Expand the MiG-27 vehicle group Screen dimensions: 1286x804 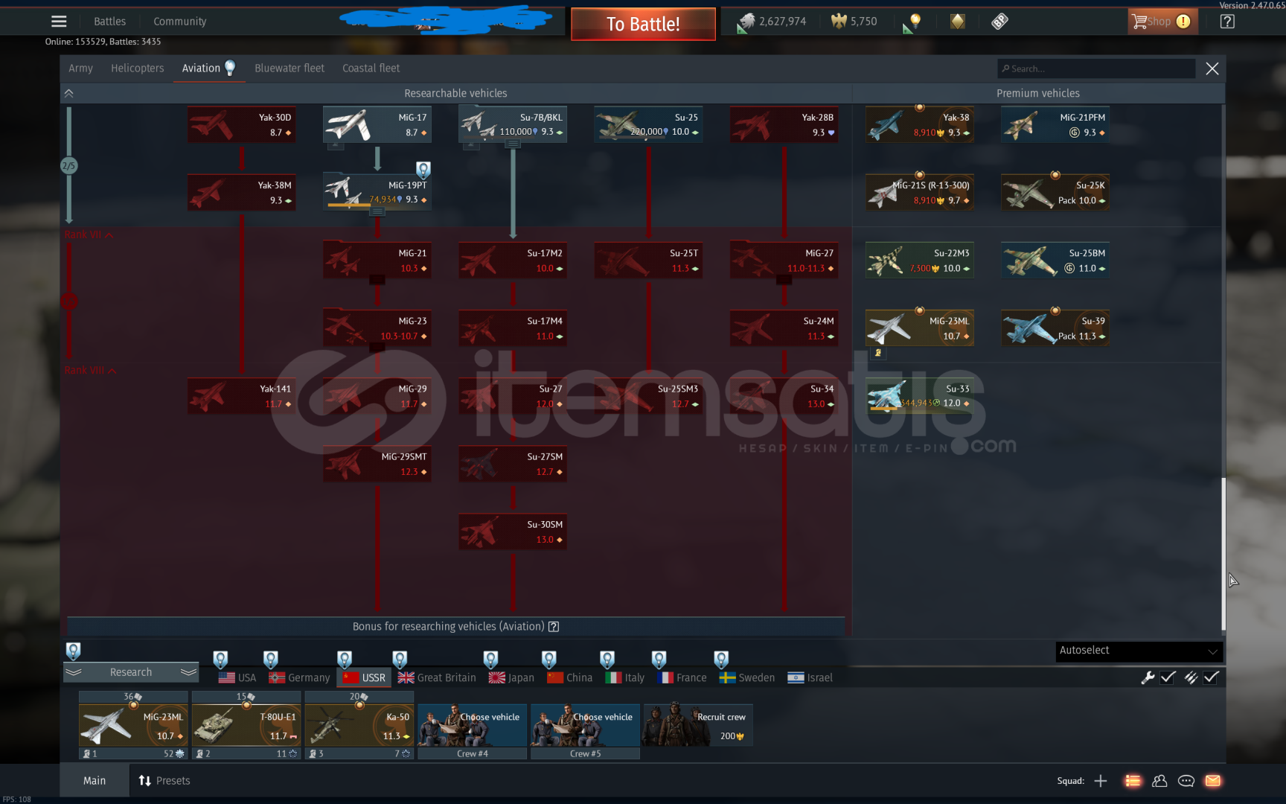(x=784, y=279)
